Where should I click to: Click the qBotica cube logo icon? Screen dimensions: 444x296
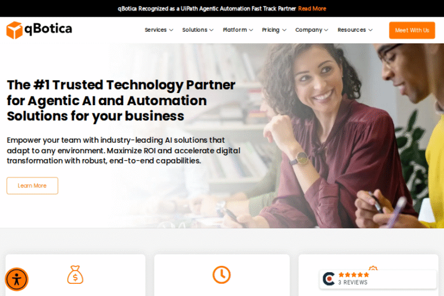coord(14,30)
